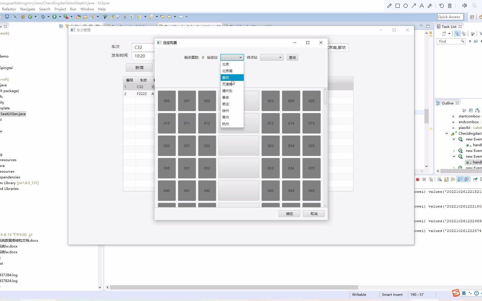
Task: Open the Run menu
Action: [x=73, y=9]
